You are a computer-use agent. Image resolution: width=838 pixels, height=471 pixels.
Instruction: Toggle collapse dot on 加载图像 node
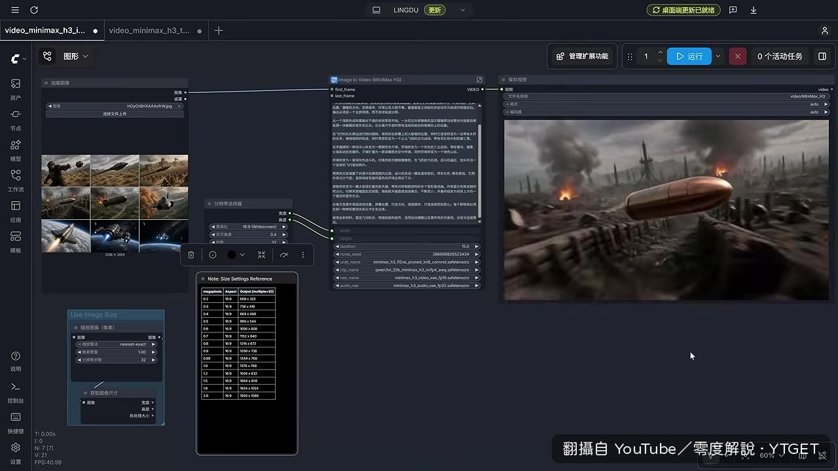click(x=46, y=83)
